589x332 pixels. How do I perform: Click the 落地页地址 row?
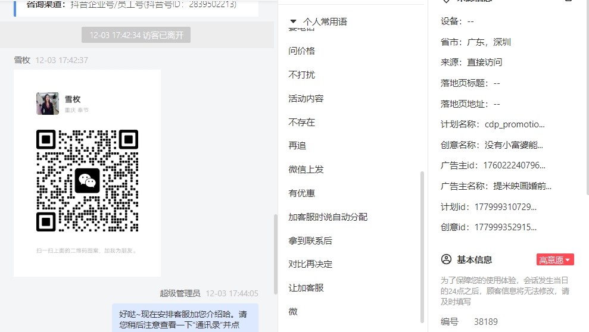[x=470, y=104]
